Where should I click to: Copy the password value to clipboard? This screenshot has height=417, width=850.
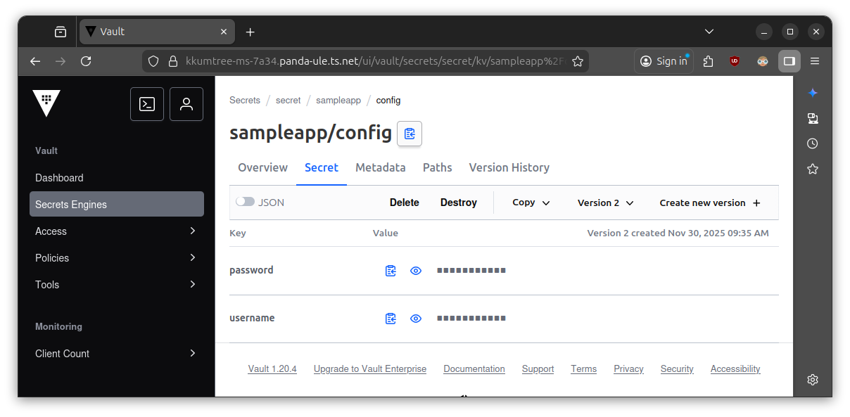click(391, 271)
